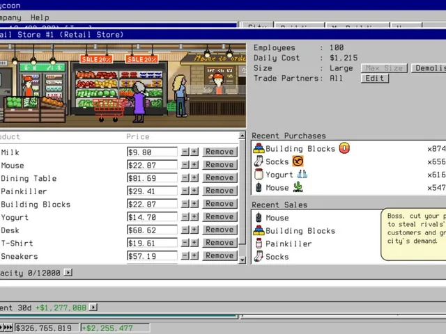Remove Mouse from the product list
Screen dimensions: 446x334
(x=220, y=165)
